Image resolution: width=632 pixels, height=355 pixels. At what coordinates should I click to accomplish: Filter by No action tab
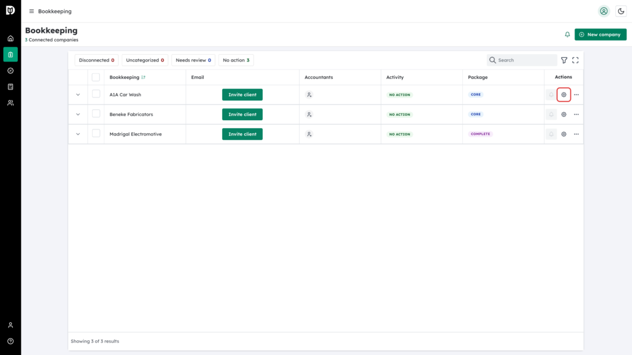[236, 60]
